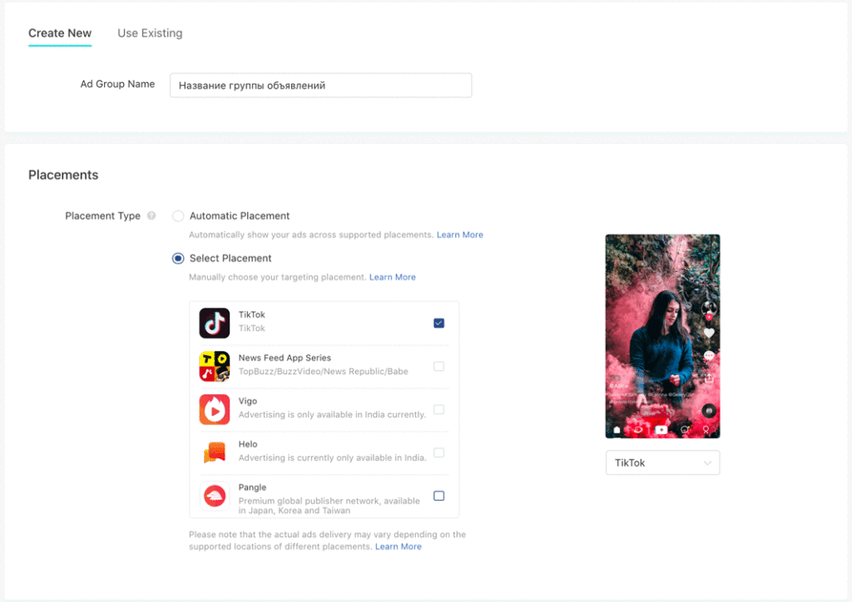Viewport: 852px width, 602px height.
Task: Open Learn More link under Automatic Placement
Action: (x=459, y=234)
